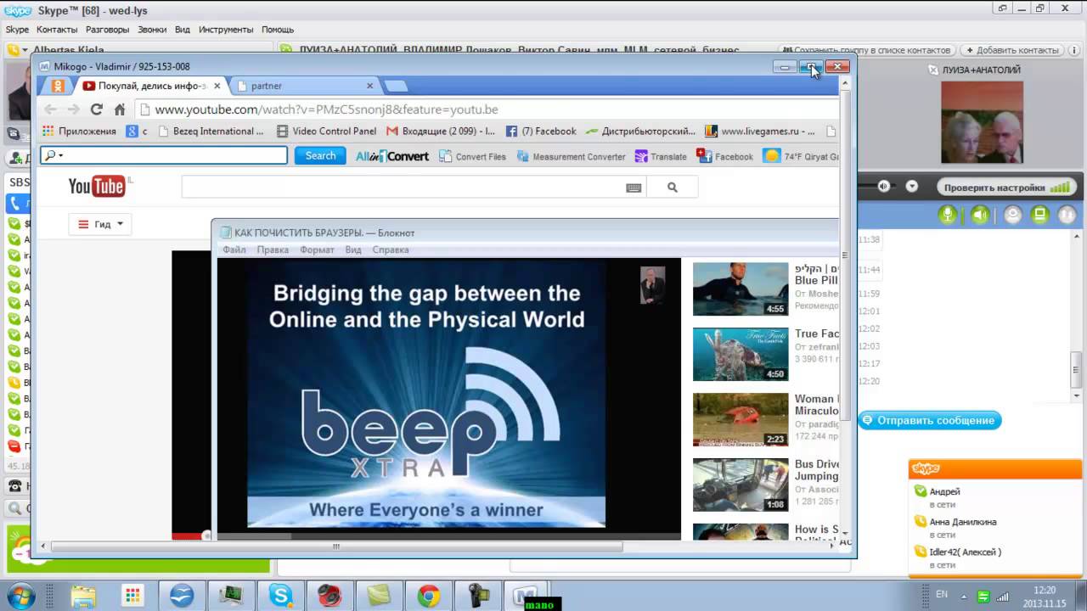Toggle the Skype webcam video button
This screenshot has width=1087, height=611.
1012,215
